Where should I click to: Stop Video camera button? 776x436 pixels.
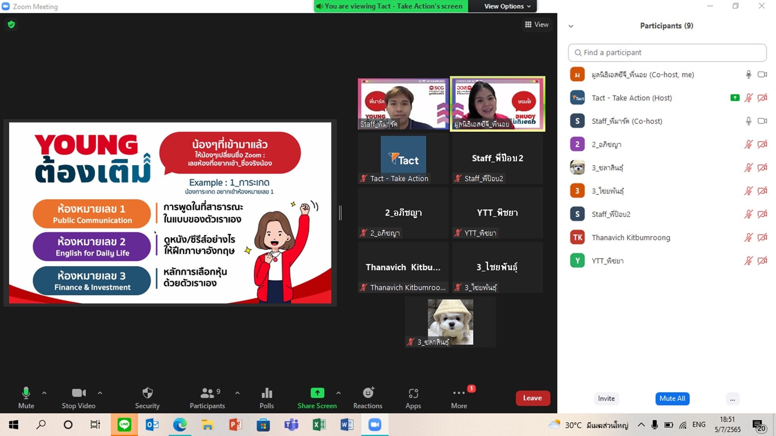point(78,398)
